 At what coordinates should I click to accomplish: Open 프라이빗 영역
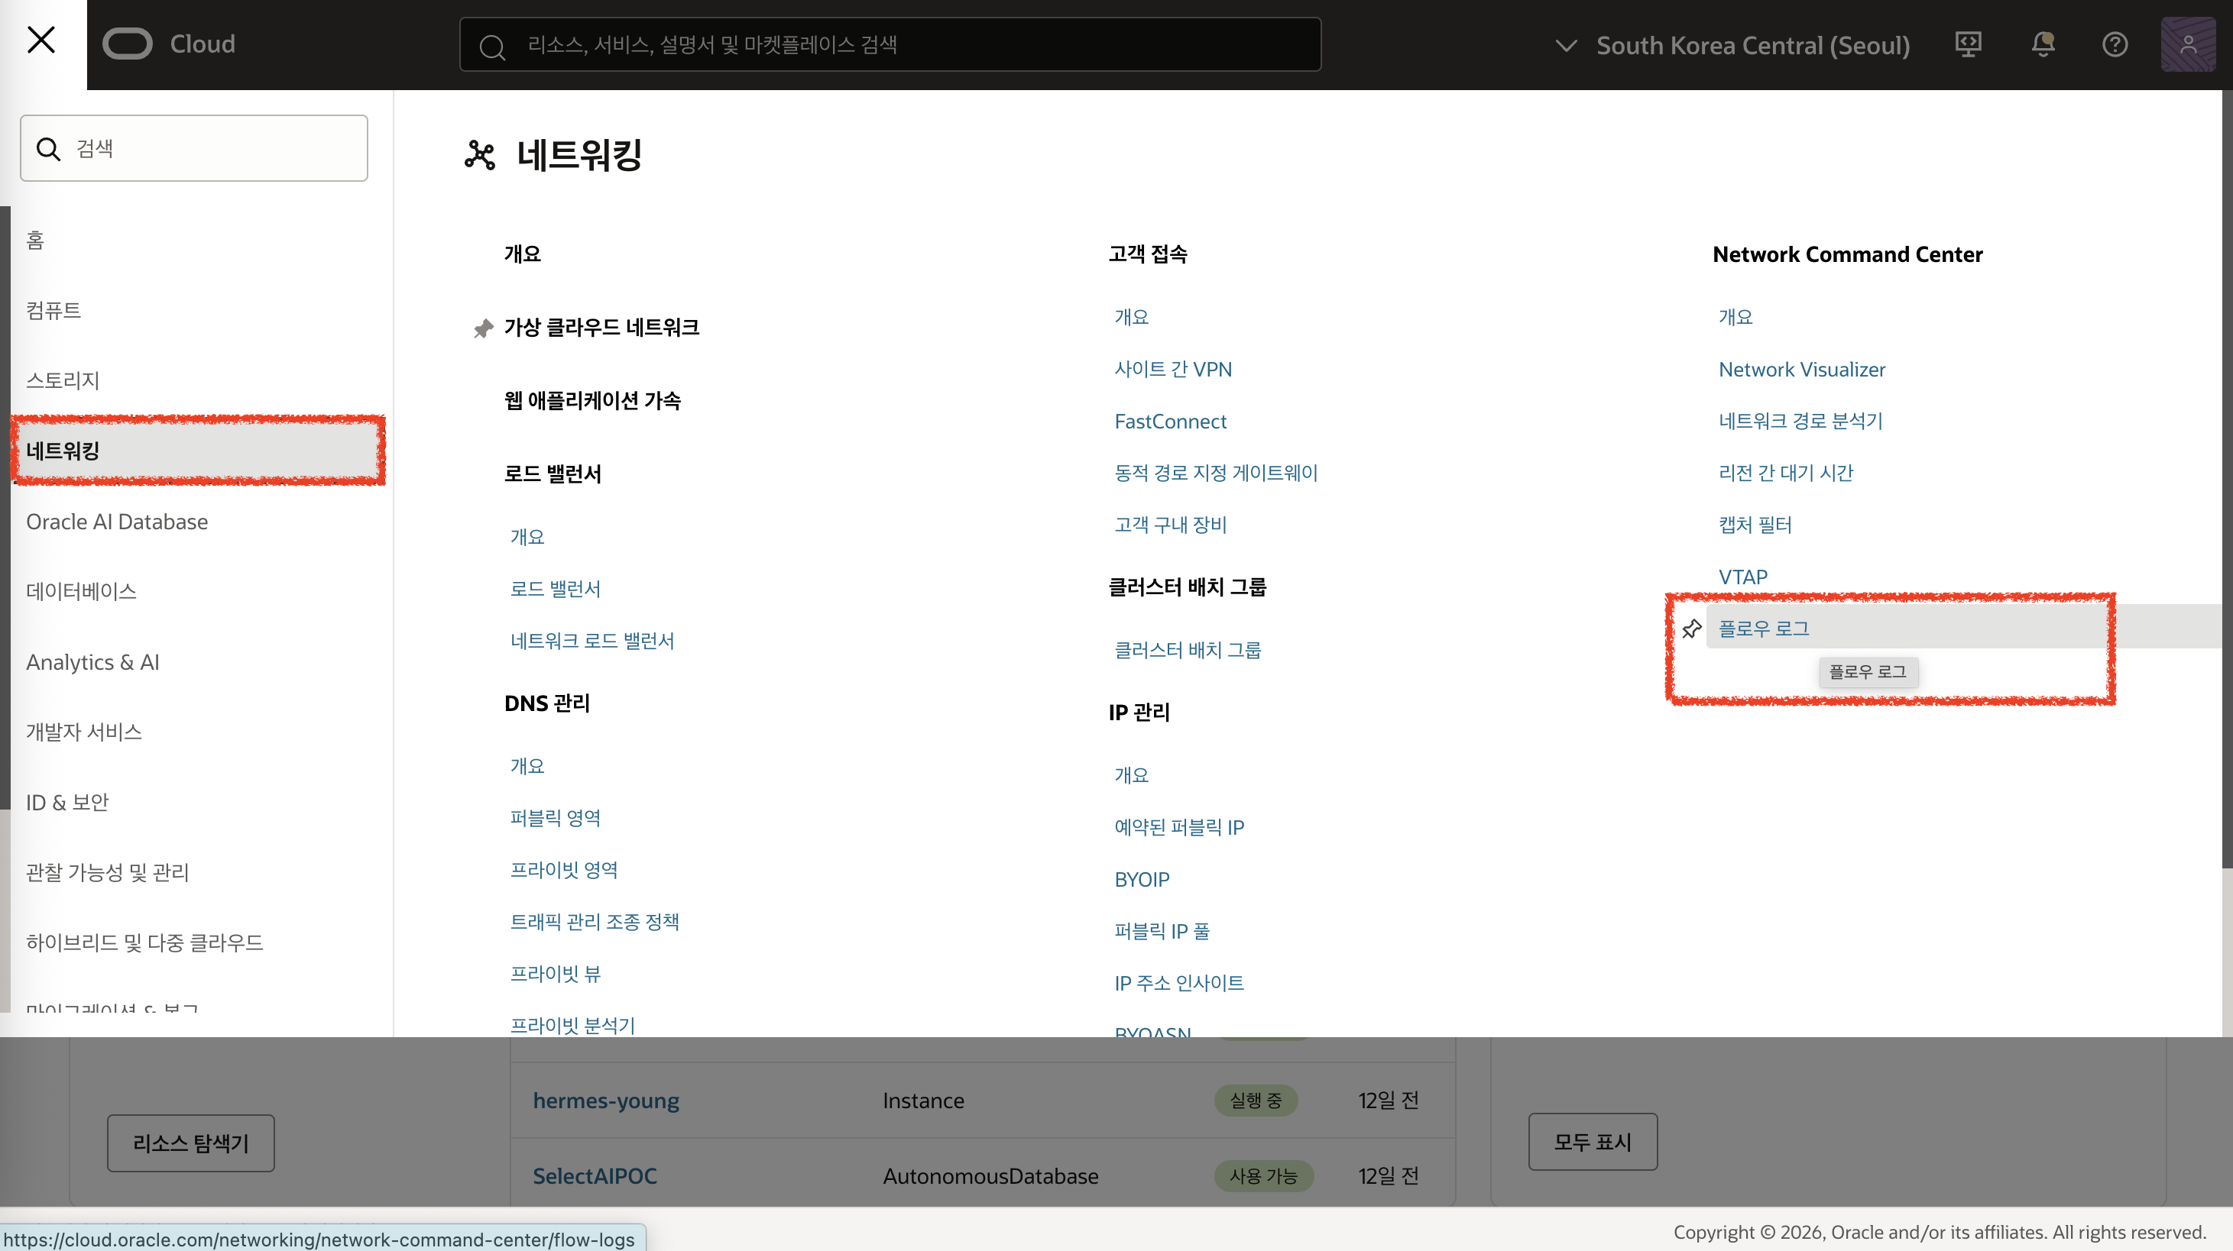point(564,870)
